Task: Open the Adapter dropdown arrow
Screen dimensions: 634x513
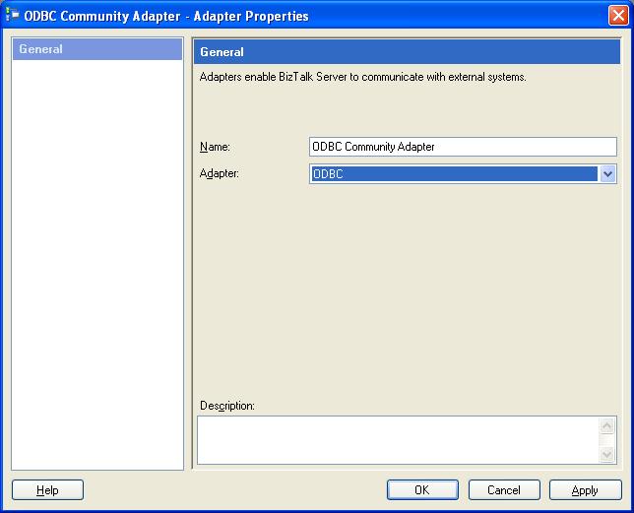Action: click(607, 174)
